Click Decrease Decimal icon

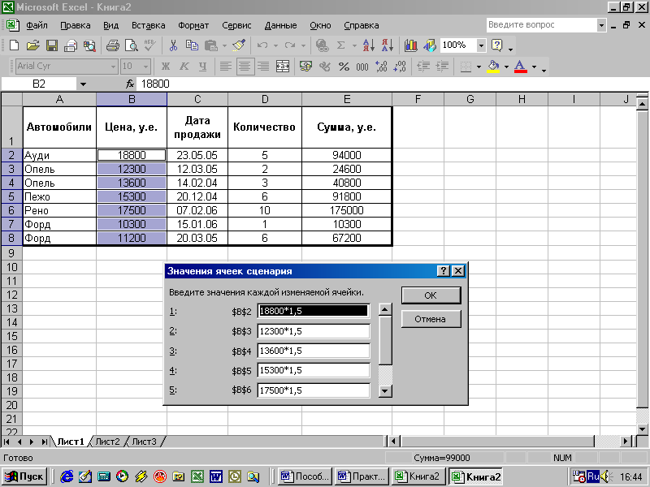pos(400,67)
